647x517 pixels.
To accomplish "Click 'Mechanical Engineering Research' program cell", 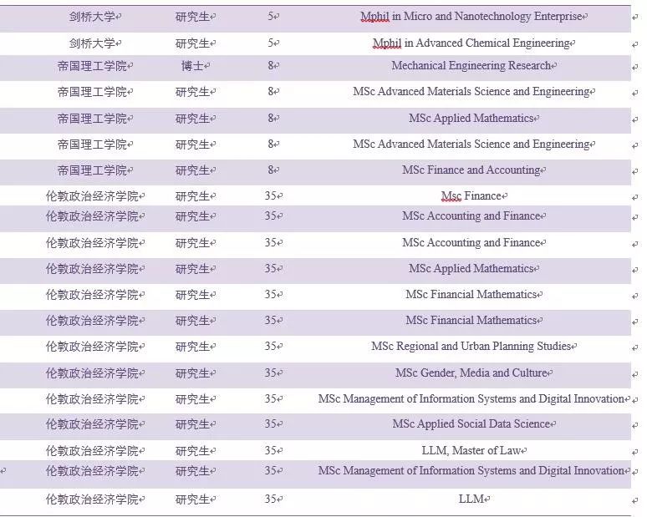I will tap(471, 65).
